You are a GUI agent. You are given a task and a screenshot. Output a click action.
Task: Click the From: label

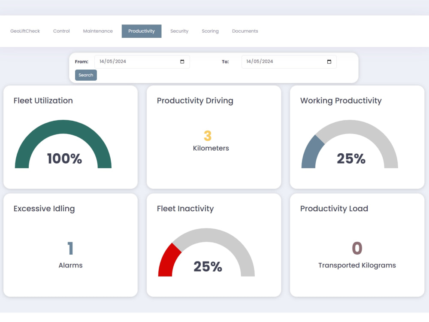pos(82,62)
